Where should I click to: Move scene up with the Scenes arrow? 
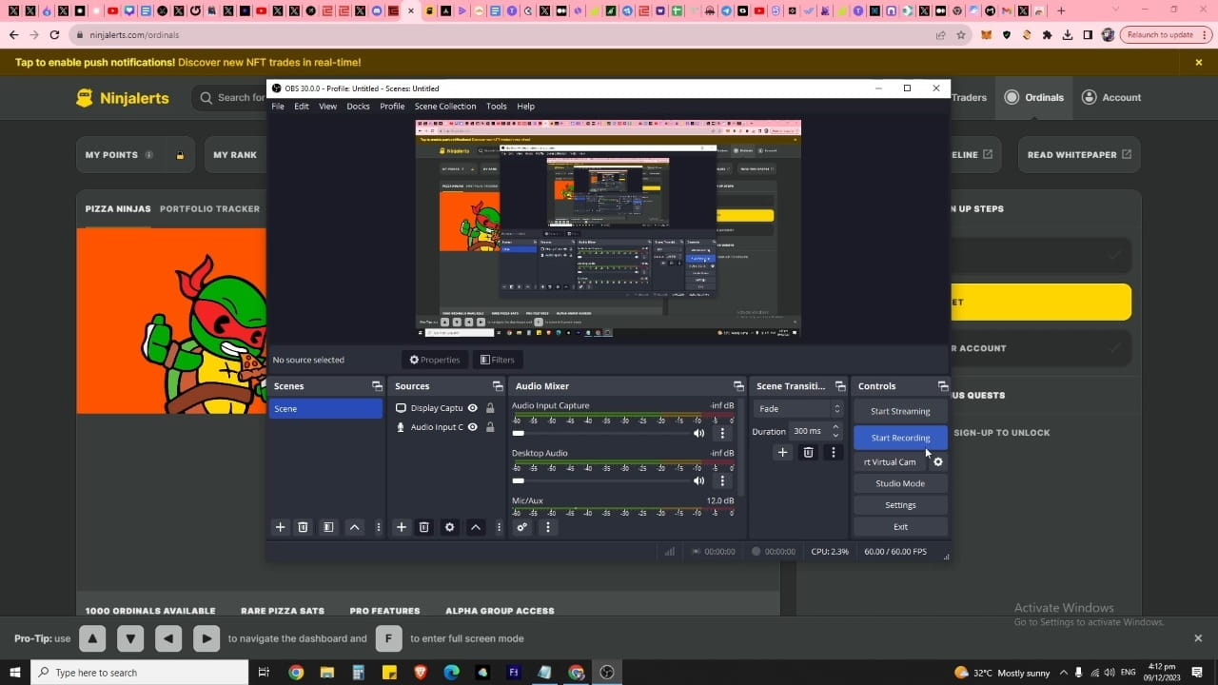tap(354, 527)
